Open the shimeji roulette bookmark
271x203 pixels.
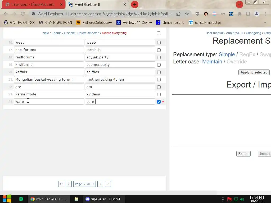point(170,22)
